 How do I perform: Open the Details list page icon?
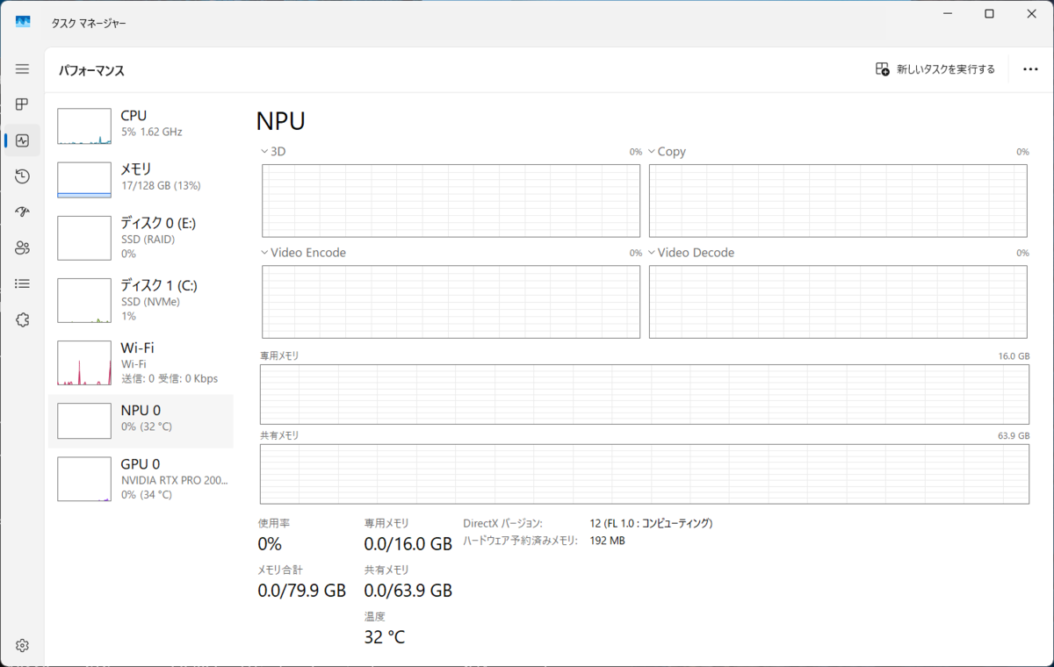[x=22, y=283]
